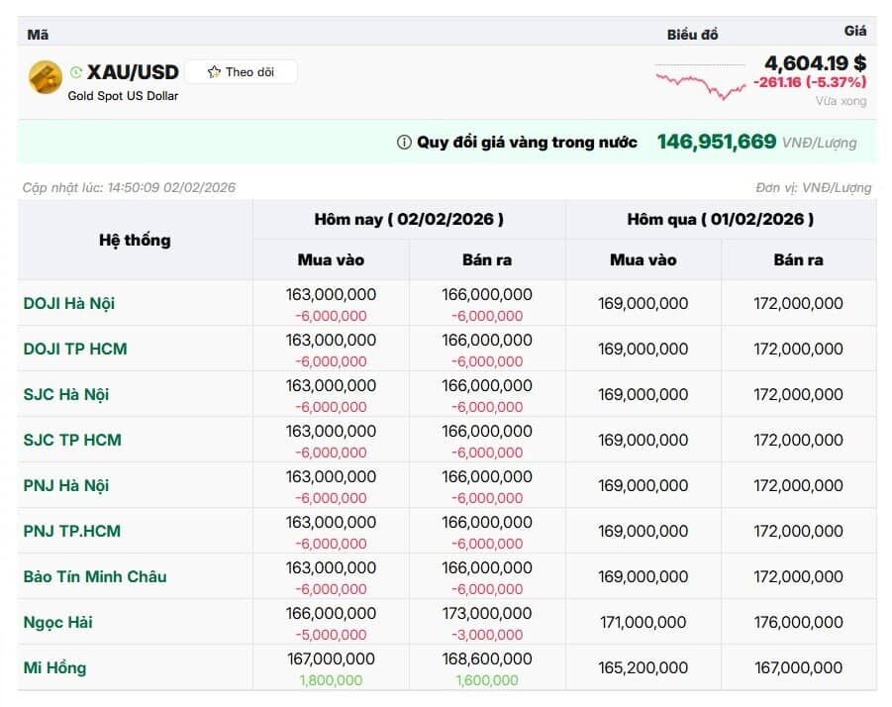Click the gold bar XAU/USD icon
The image size is (892, 707).
[x=46, y=77]
